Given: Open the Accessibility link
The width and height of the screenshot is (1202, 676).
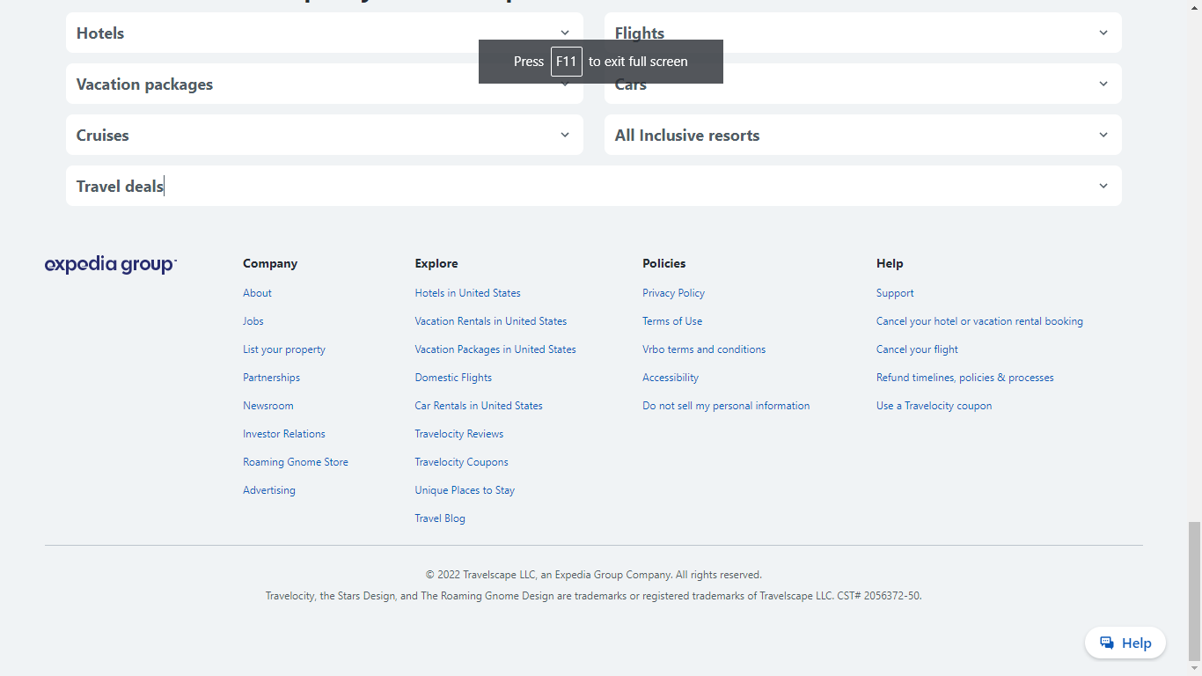Looking at the screenshot, I should point(671,378).
